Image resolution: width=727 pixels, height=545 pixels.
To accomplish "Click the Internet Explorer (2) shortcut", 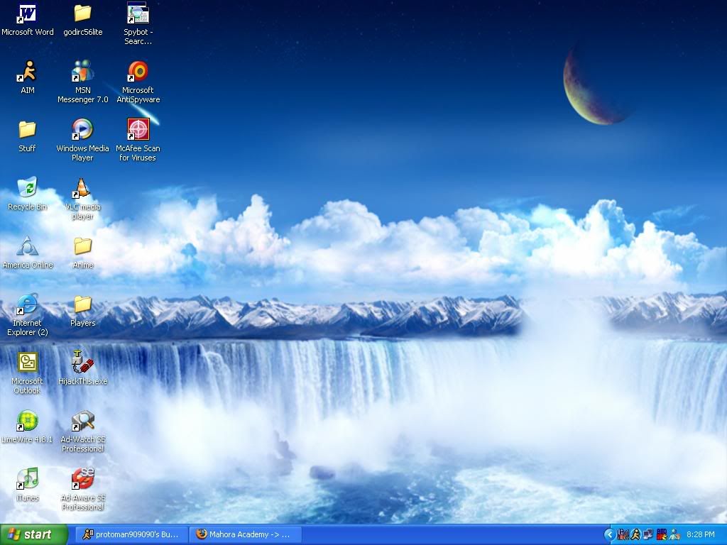I will [27, 304].
